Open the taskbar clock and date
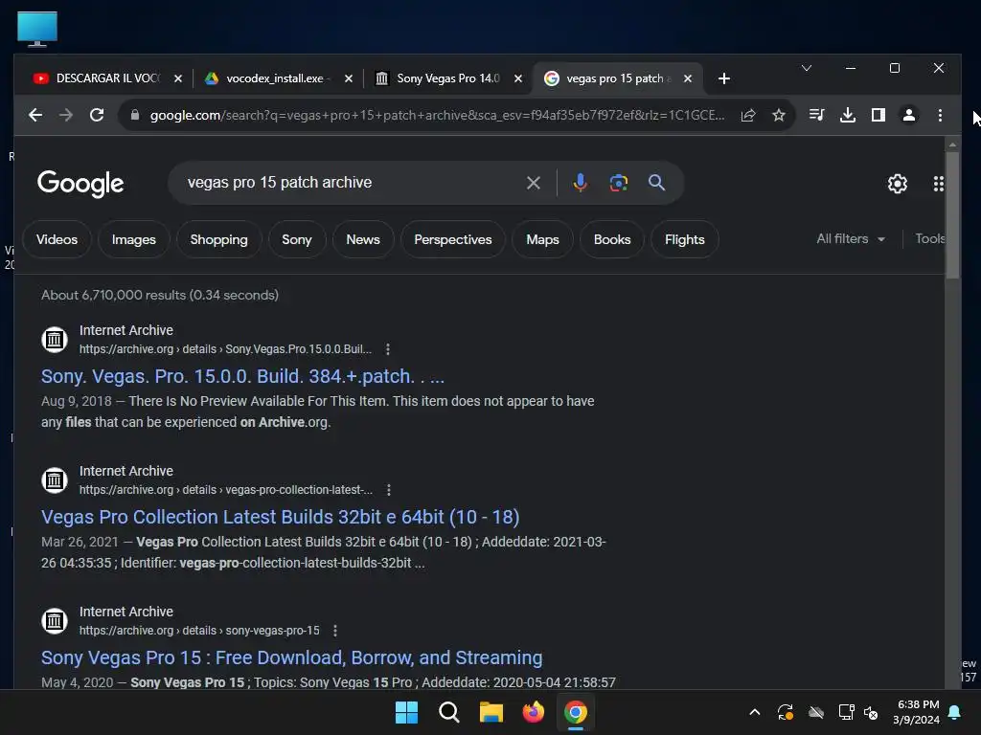Screen dimensions: 981x735 click(916, 712)
